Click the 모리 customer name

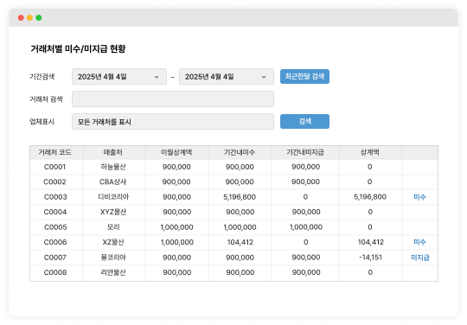(x=113, y=227)
